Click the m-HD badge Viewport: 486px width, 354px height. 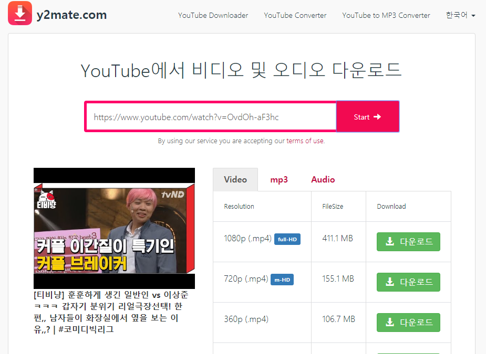pos(282,280)
